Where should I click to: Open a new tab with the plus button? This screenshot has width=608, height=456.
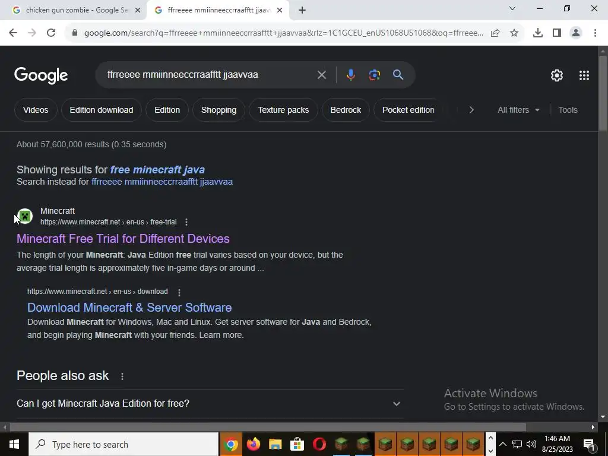302,11
